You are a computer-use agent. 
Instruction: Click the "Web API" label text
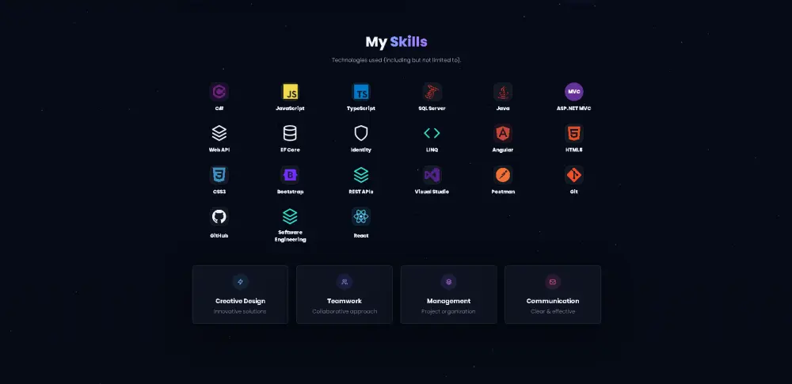pos(219,150)
